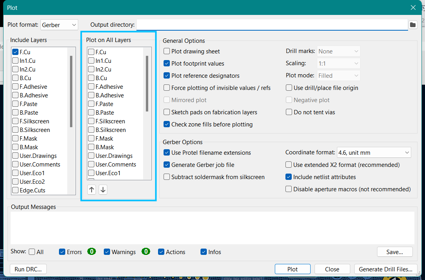The width and height of the screenshot is (425, 280).
Task: Uncheck F.Cu in Include Layers
Action: [x=15, y=52]
